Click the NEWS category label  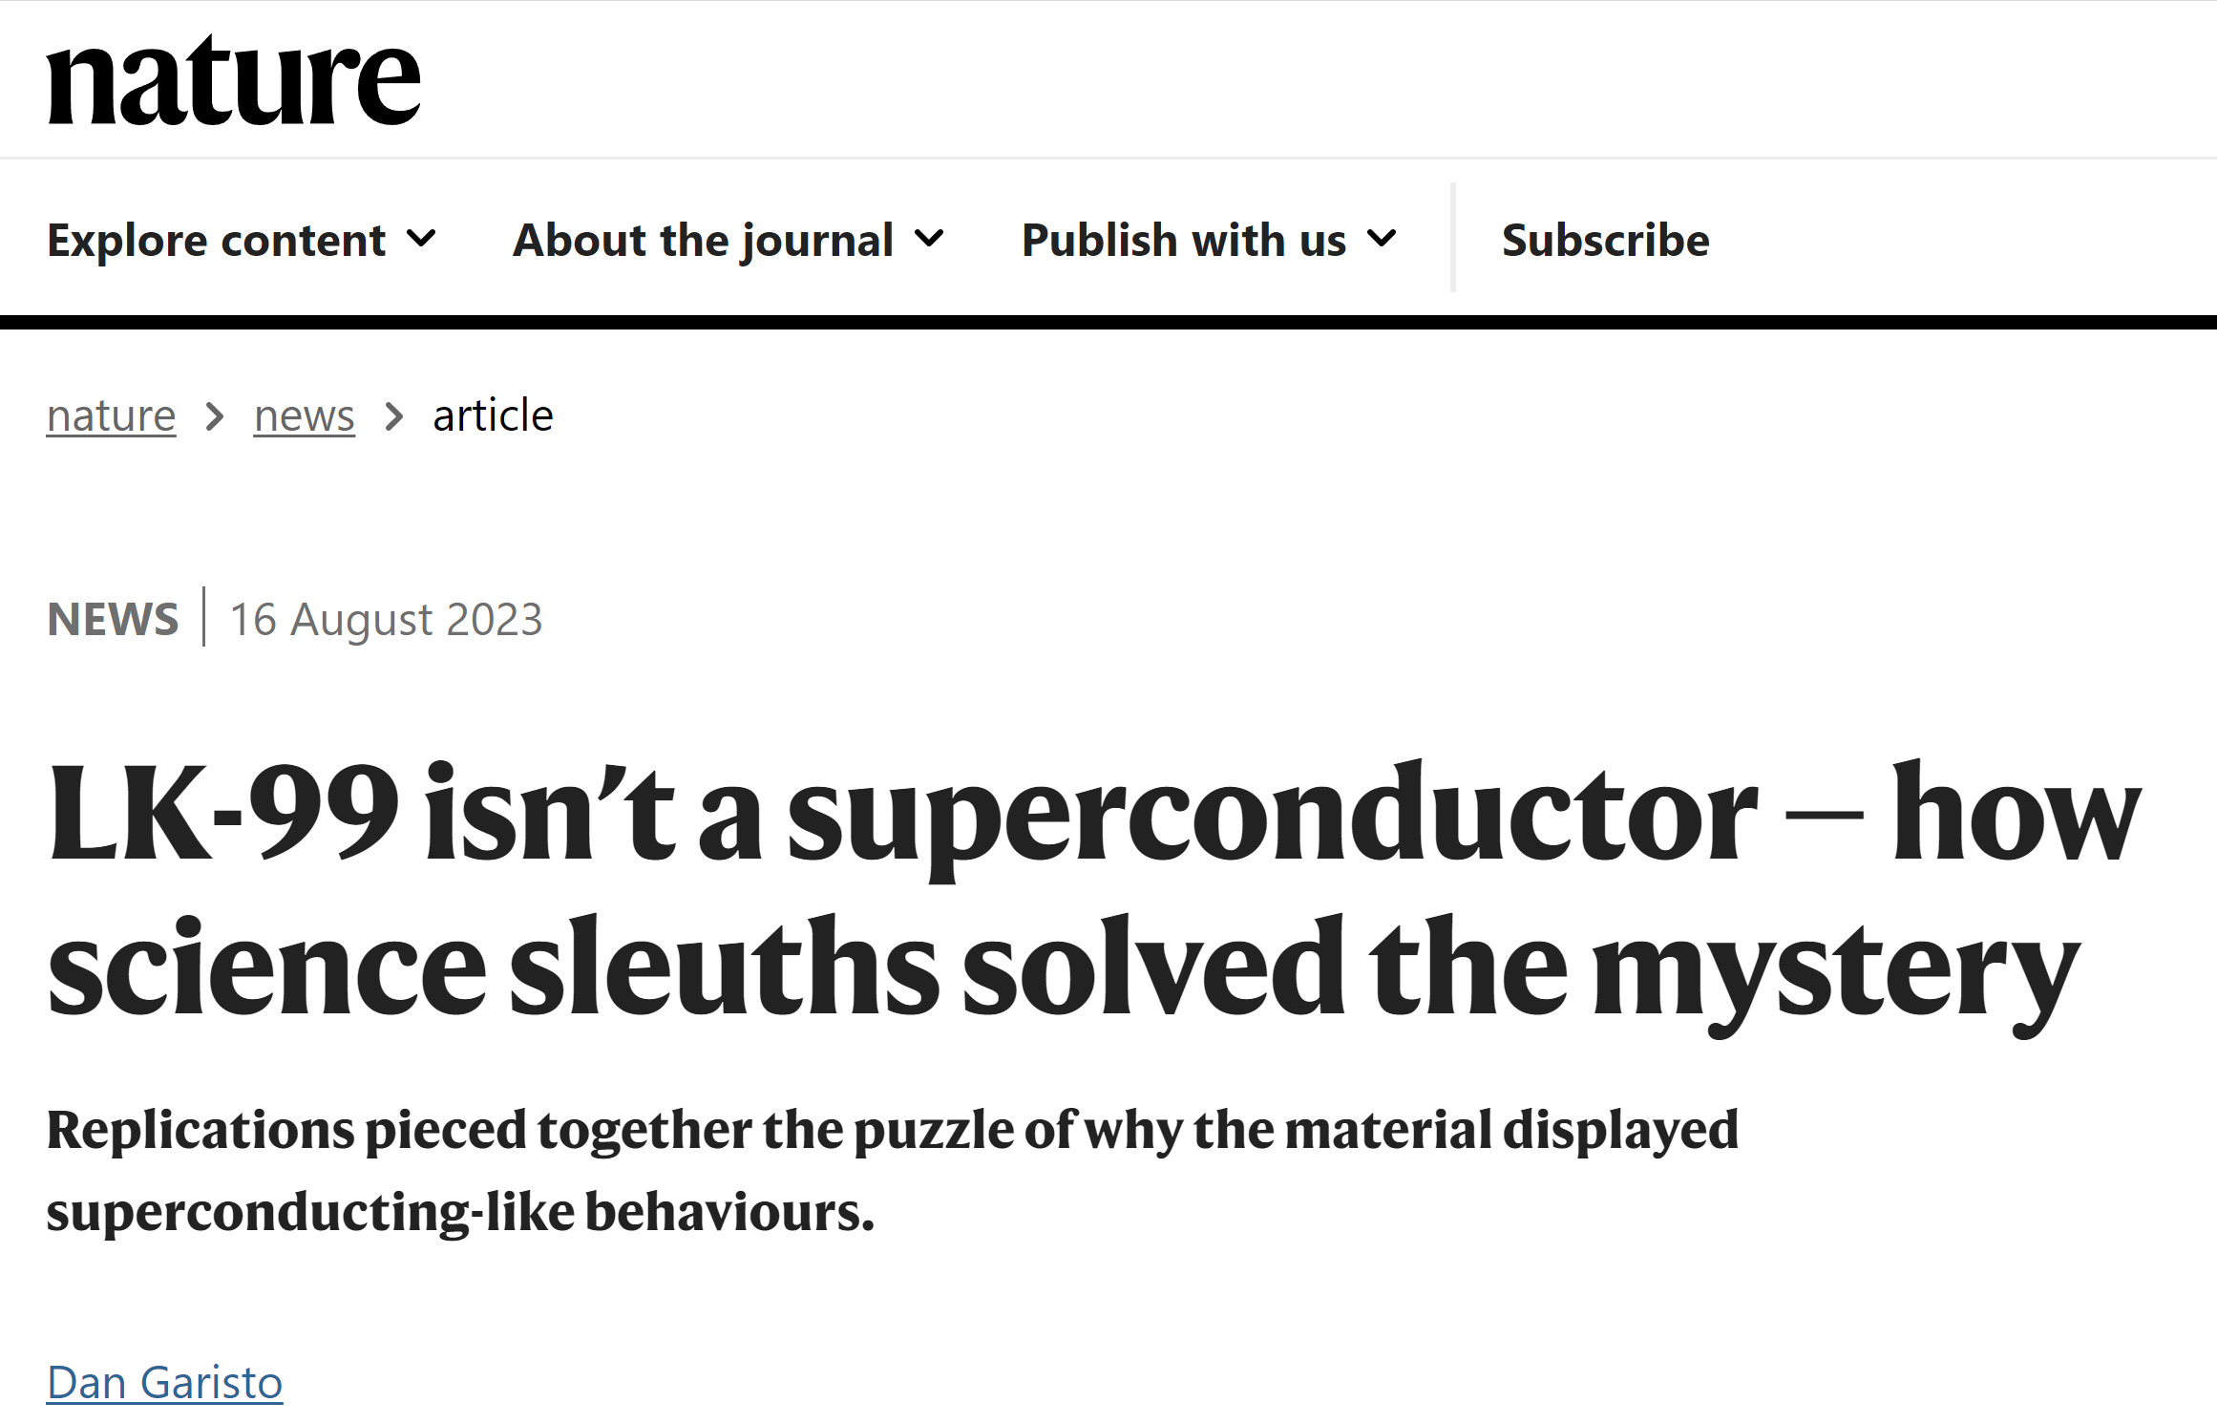tap(113, 620)
